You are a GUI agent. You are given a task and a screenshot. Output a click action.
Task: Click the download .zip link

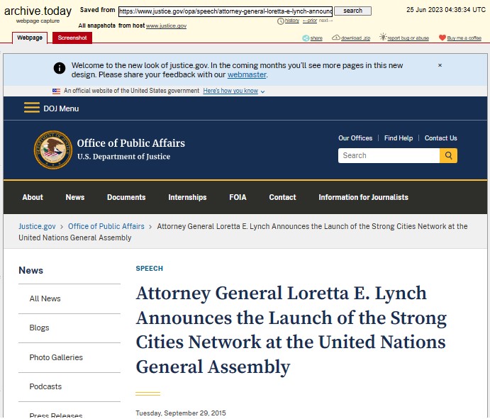pos(356,38)
